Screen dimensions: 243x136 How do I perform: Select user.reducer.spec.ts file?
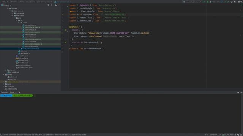pos(32,39)
